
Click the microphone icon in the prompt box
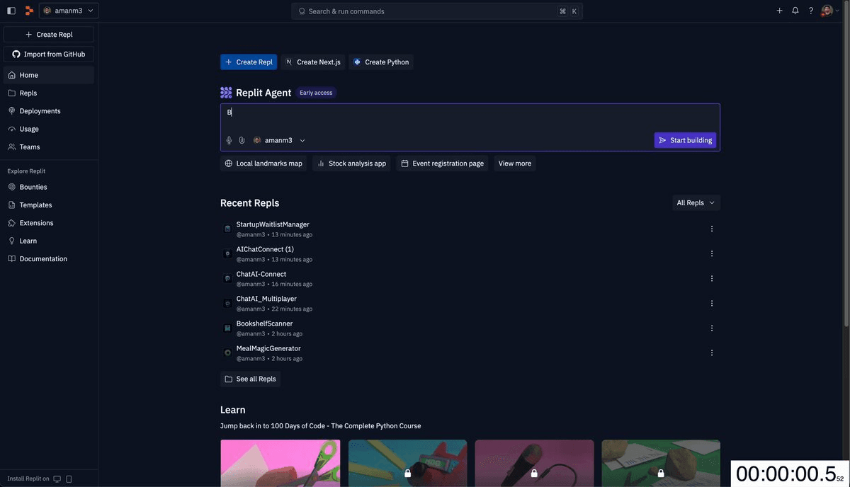point(228,139)
